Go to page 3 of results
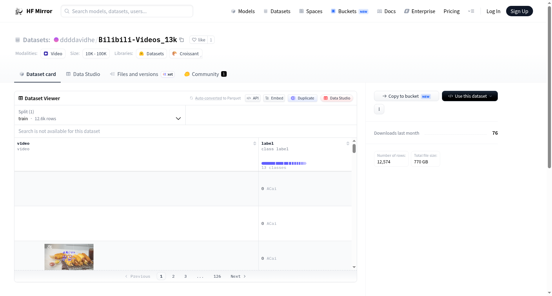Image resolution: width=552 pixels, height=296 pixels. pos(186,276)
